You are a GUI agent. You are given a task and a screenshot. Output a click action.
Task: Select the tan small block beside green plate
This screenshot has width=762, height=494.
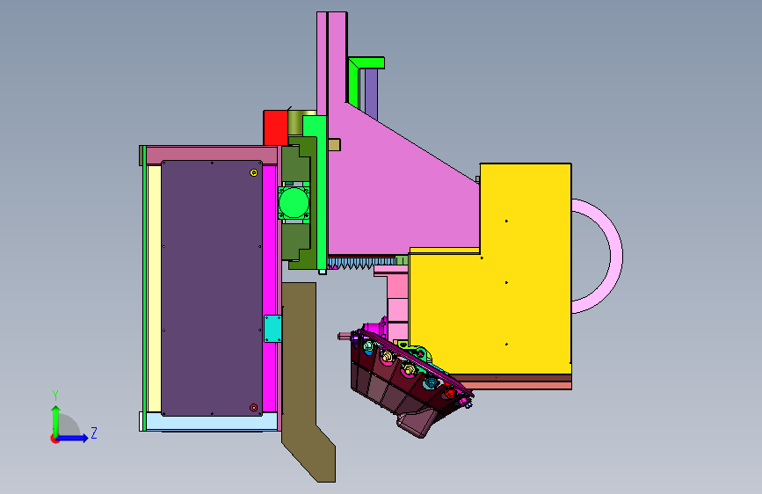[x=334, y=144]
